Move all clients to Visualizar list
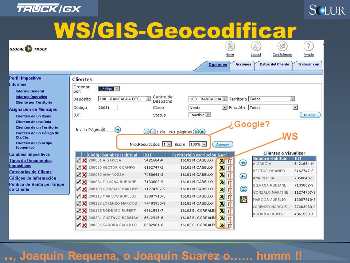 [x=243, y=163]
